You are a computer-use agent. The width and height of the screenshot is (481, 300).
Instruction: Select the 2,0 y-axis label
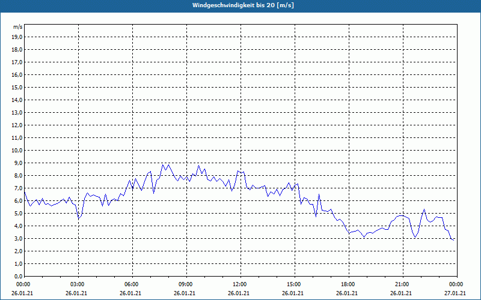[x=18, y=251]
